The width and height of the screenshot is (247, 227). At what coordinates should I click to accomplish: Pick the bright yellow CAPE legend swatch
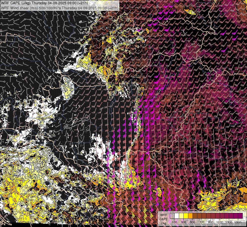point(186,216)
